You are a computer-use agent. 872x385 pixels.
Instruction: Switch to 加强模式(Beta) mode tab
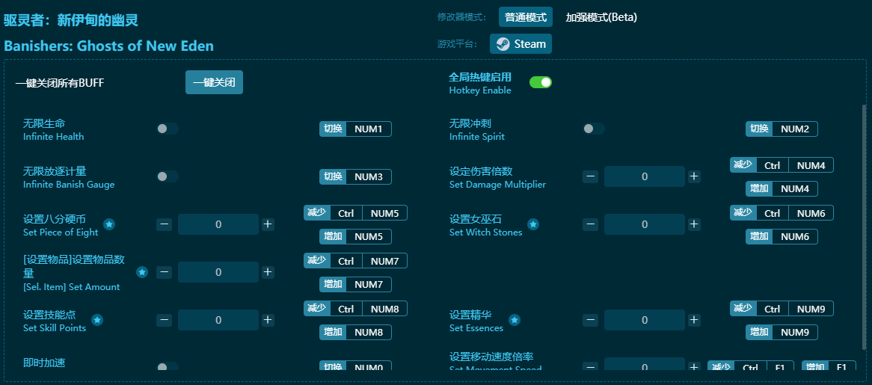(x=601, y=17)
